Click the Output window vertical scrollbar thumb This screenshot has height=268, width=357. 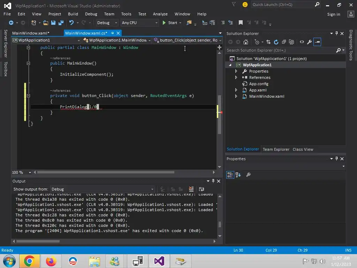[220, 224]
